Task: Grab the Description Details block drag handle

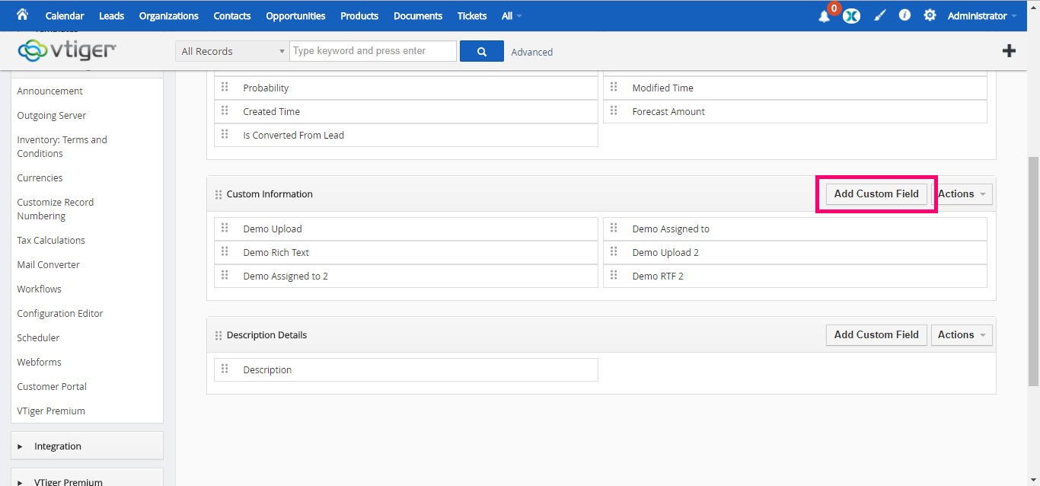Action: (x=219, y=336)
